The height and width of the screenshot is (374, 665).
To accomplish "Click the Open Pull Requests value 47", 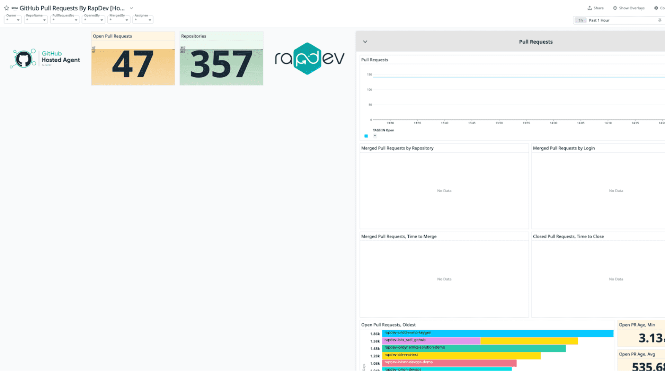I will tap(133, 64).
